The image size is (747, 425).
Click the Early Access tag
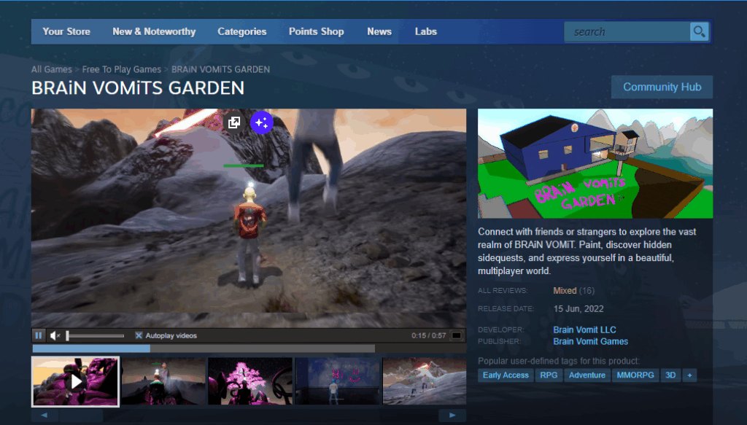(506, 375)
